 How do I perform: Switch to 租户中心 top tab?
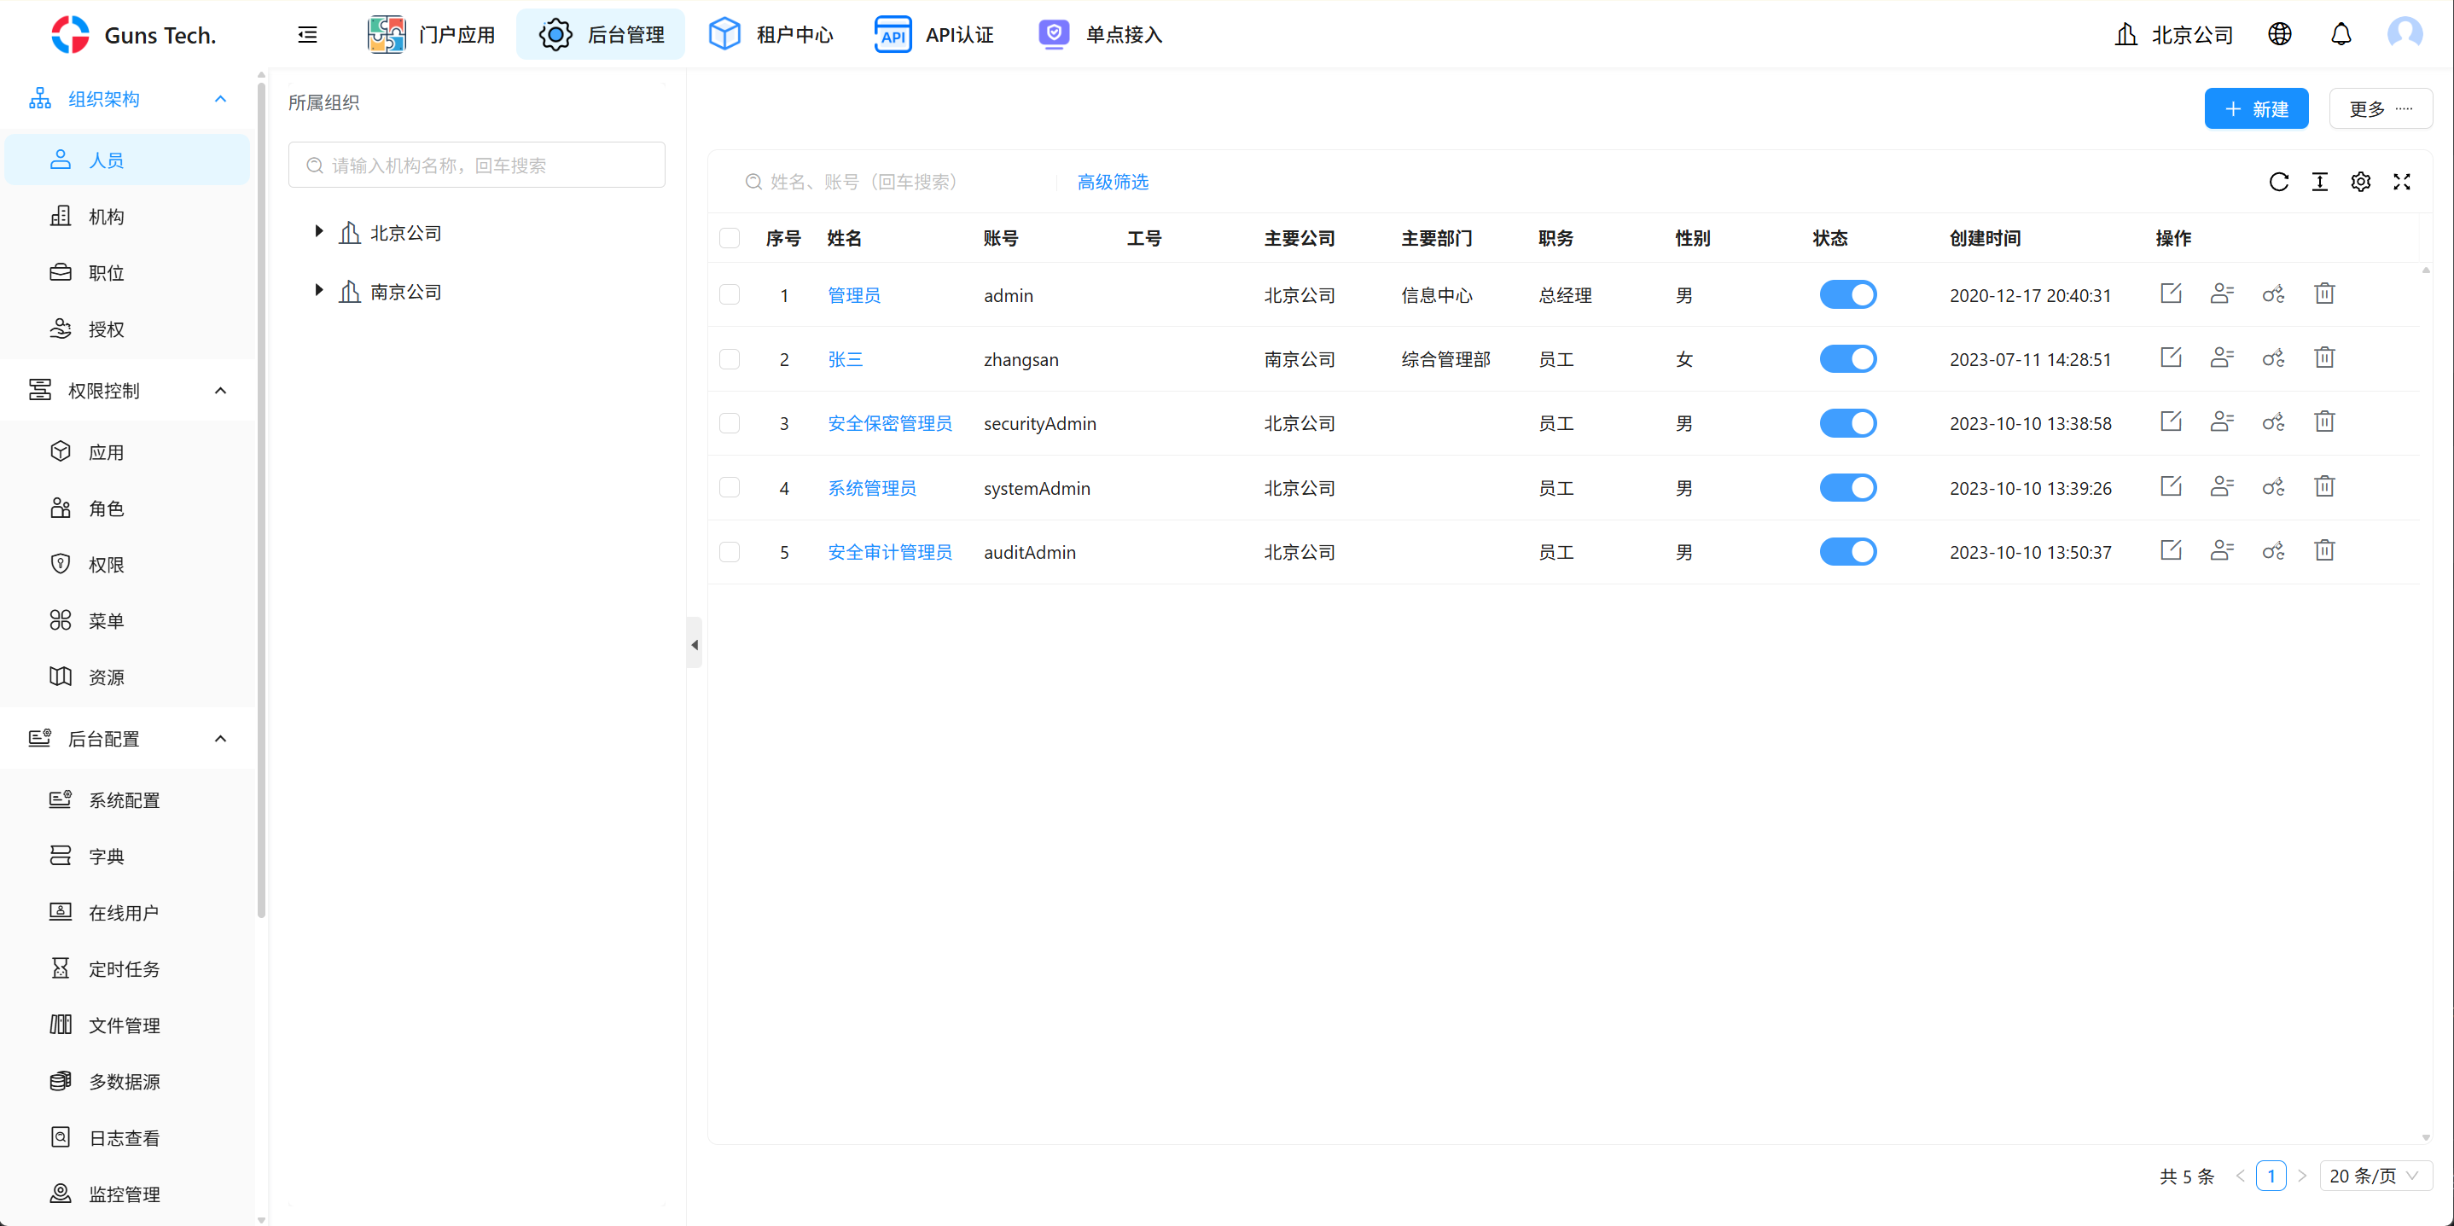771,35
